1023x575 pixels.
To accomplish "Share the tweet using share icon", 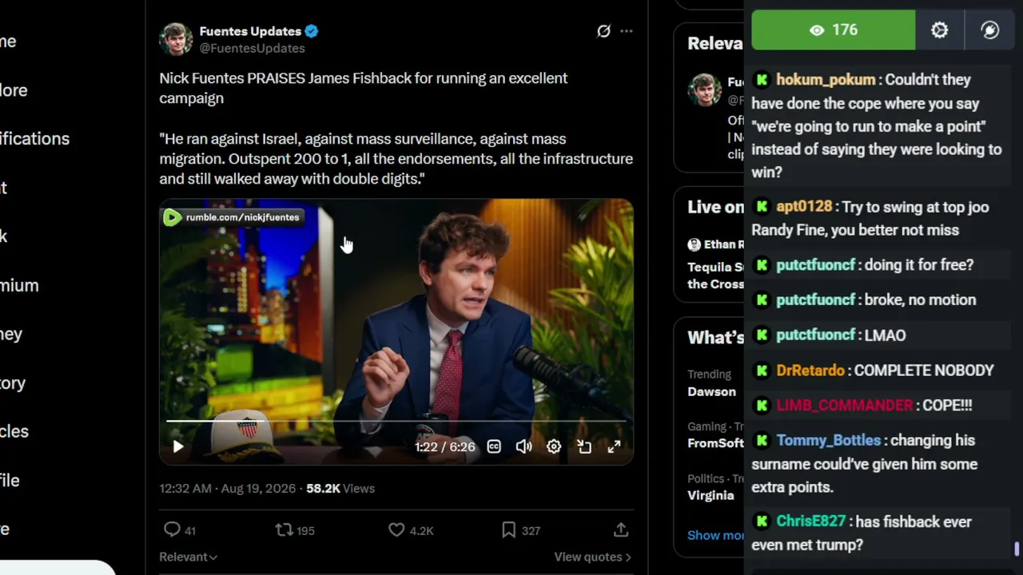I will (x=621, y=529).
